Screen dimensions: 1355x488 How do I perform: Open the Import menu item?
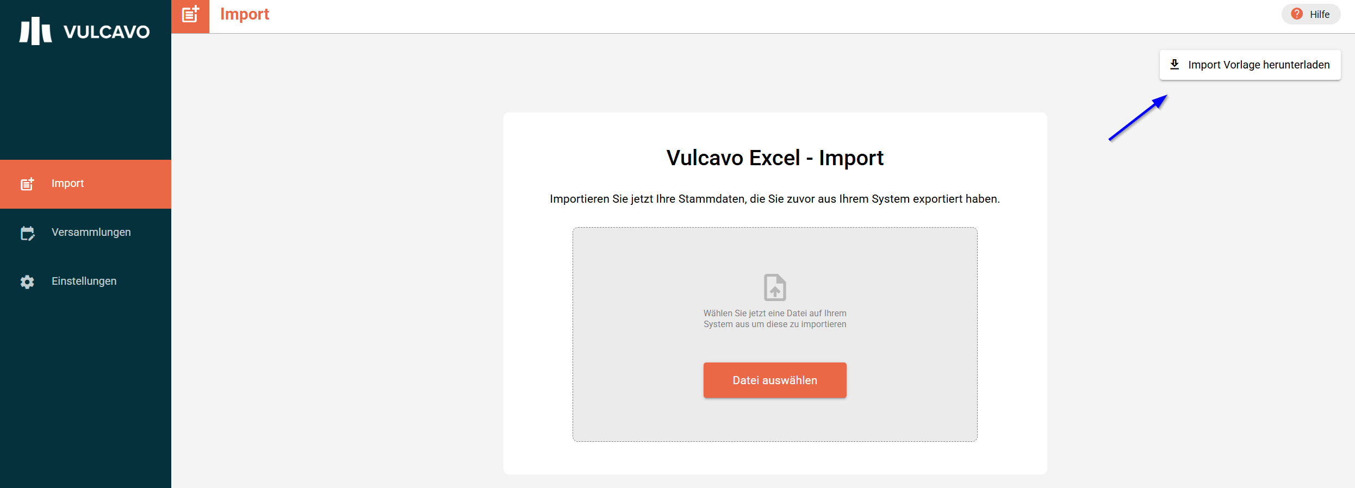point(85,184)
